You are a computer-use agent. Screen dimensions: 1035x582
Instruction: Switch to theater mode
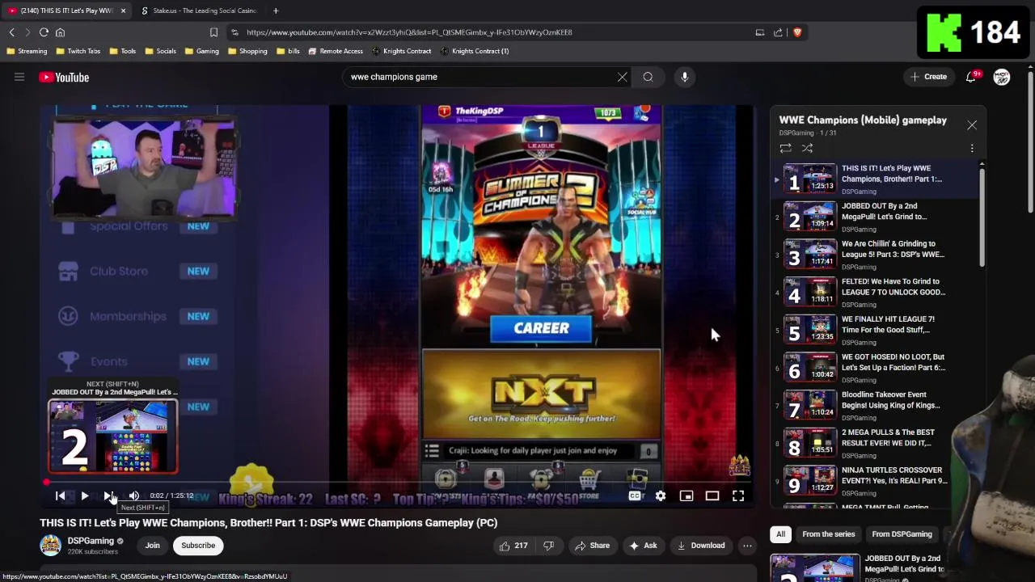pyautogui.click(x=712, y=496)
